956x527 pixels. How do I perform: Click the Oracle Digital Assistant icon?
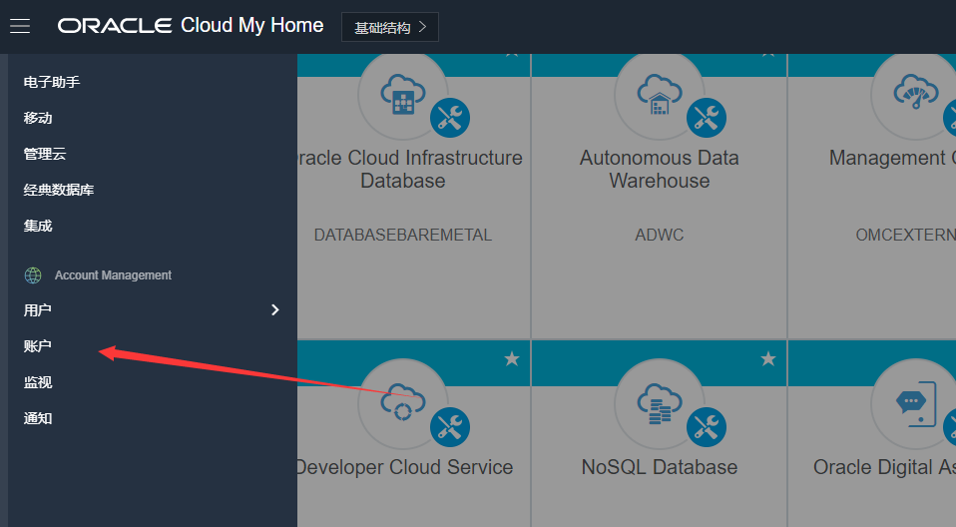click(x=910, y=402)
